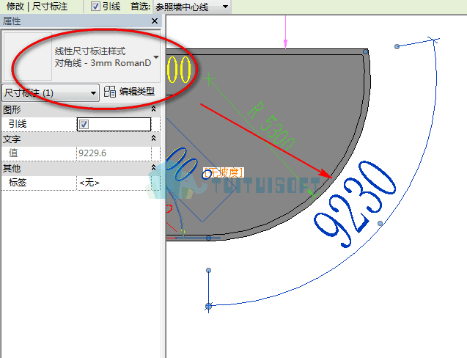Select the R 5300 radius dimension
Viewport: 467px width, 358px height.
point(271,127)
